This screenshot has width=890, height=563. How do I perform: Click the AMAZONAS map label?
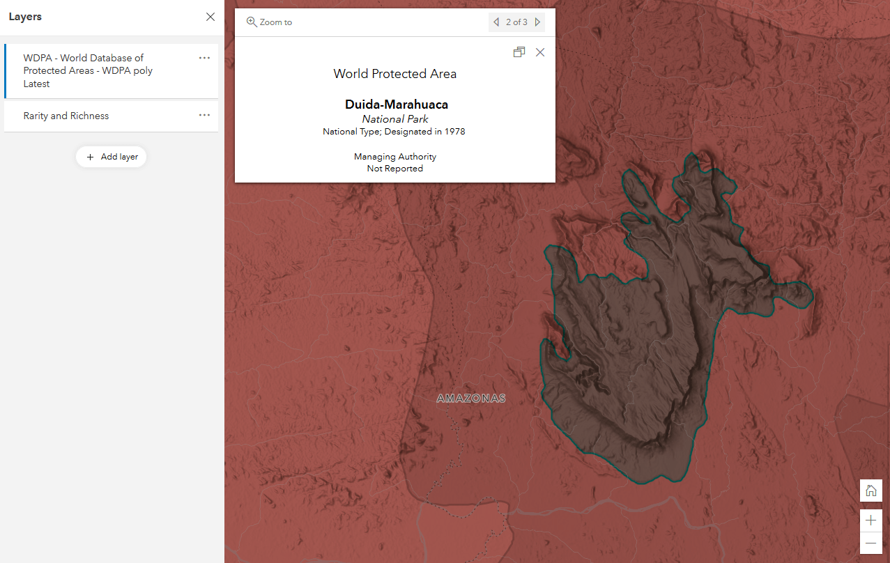471,399
